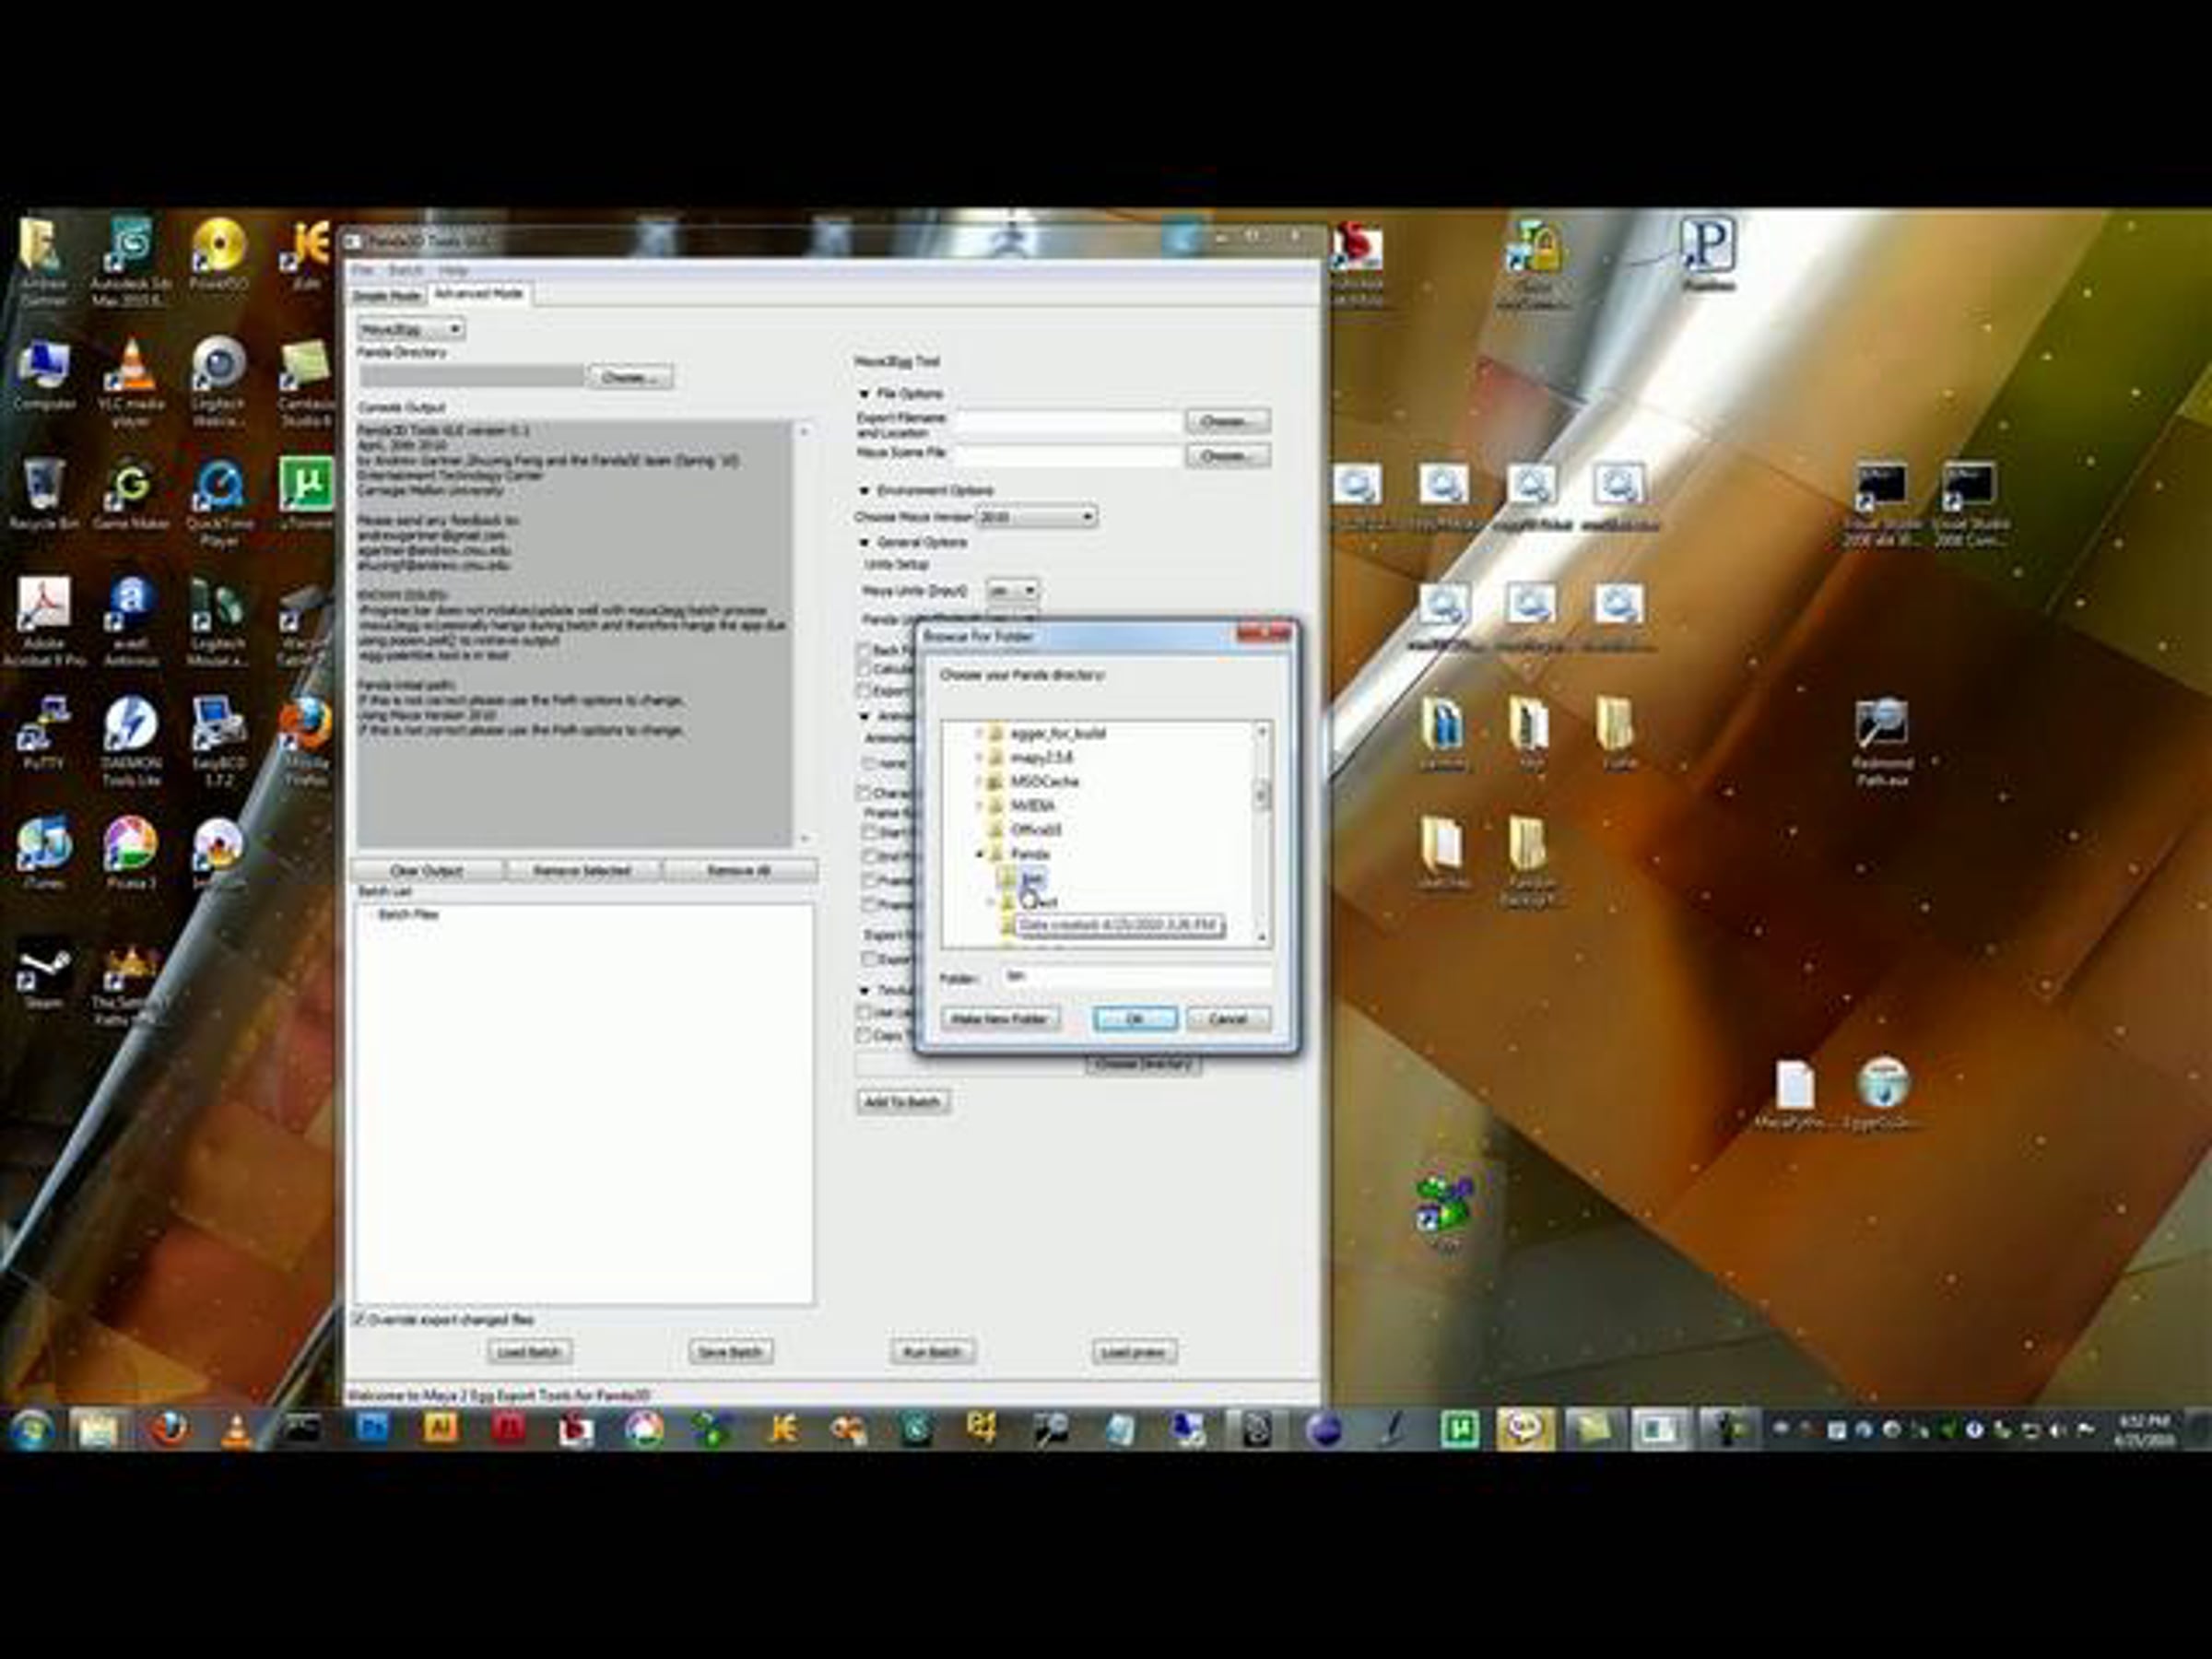
Task: Open the iTunes desktop shortcut
Action: (x=43, y=853)
